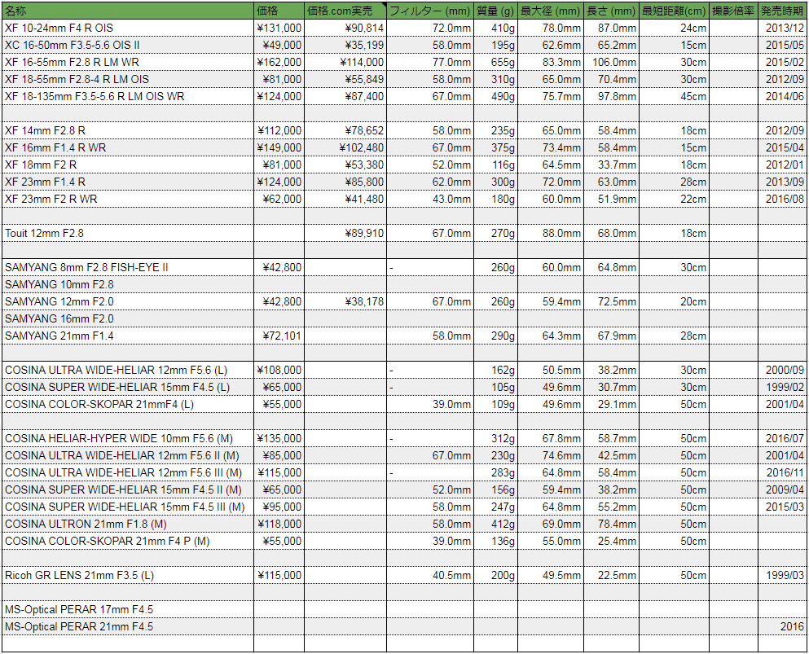
Task: Select the ¥72,101 price cell
Action: (x=279, y=336)
